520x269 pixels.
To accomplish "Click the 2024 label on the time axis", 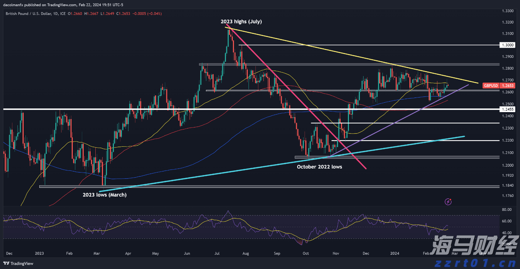I will [x=395, y=253].
